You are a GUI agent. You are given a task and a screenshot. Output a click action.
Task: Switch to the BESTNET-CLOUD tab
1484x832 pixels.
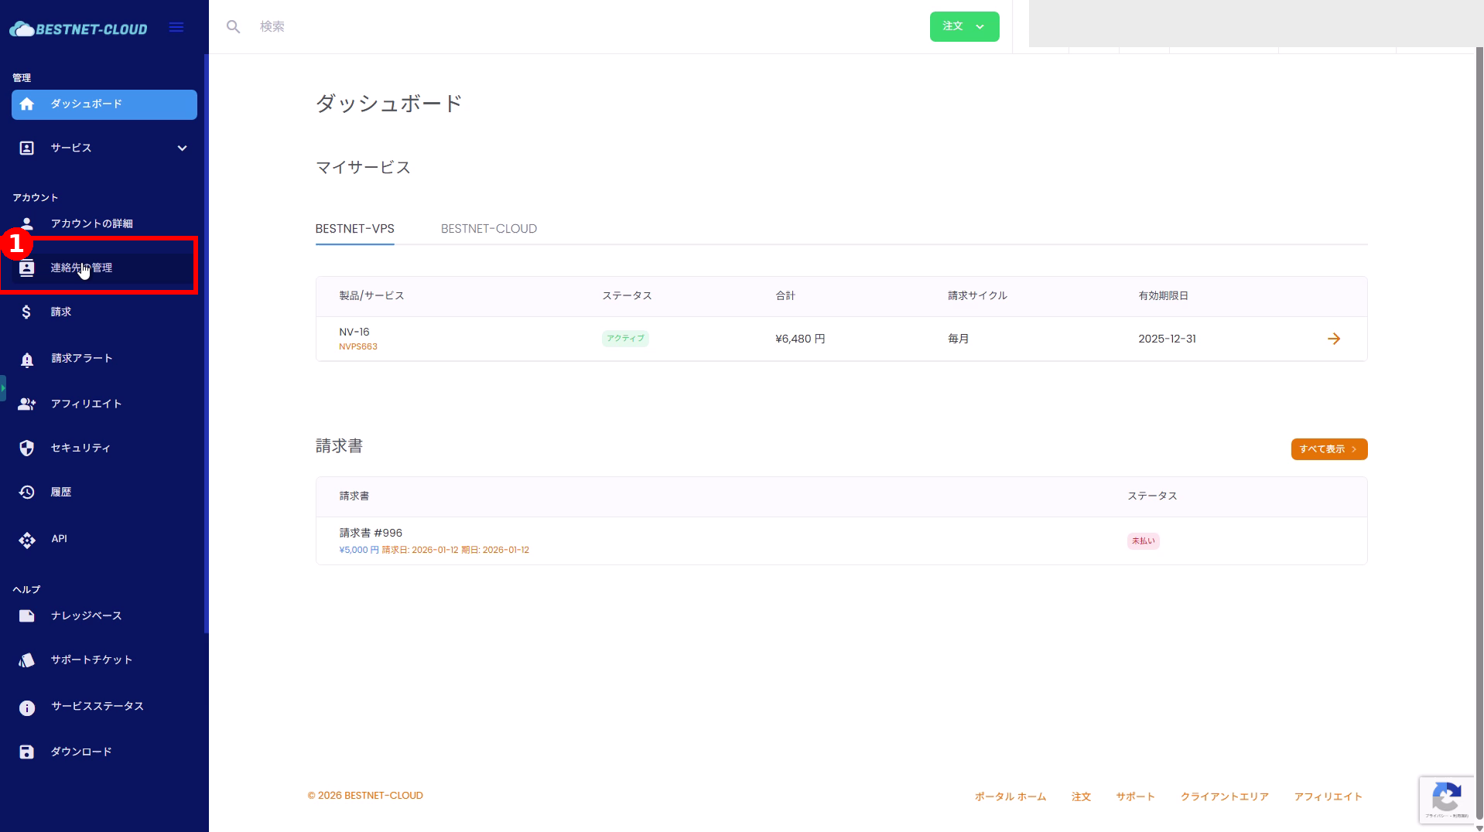coord(488,229)
